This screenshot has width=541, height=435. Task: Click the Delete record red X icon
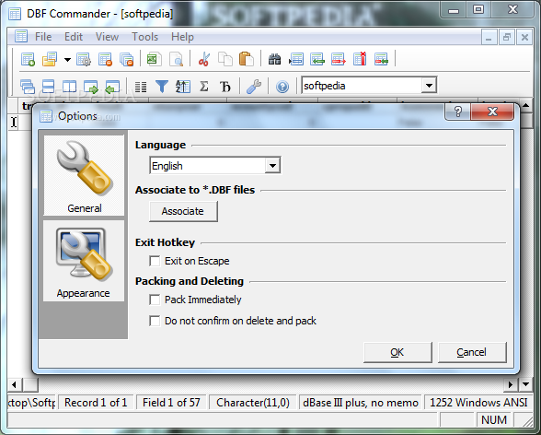click(360, 59)
